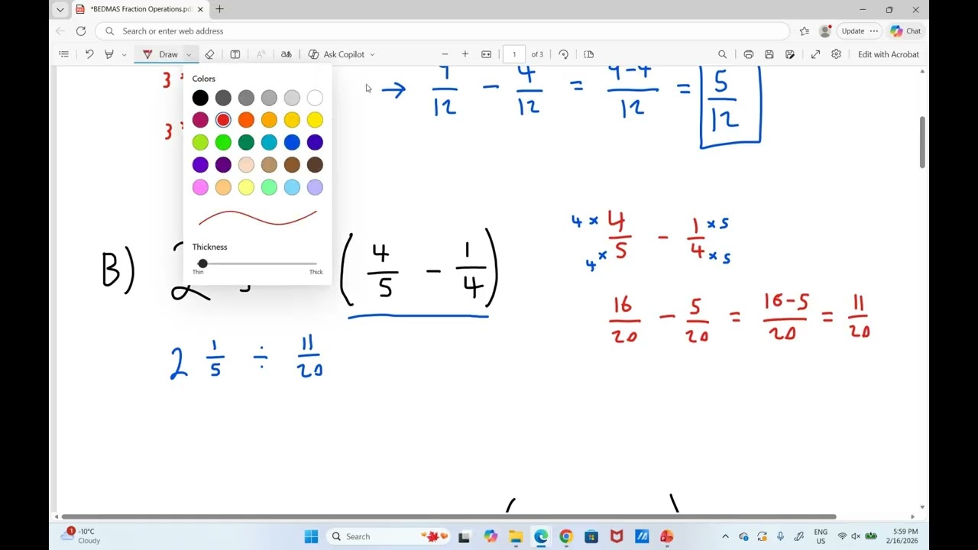Image resolution: width=978 pixels, height=550 pixels.
Task: Choose the bright yellow ink color
Action: tap(315, 120)
